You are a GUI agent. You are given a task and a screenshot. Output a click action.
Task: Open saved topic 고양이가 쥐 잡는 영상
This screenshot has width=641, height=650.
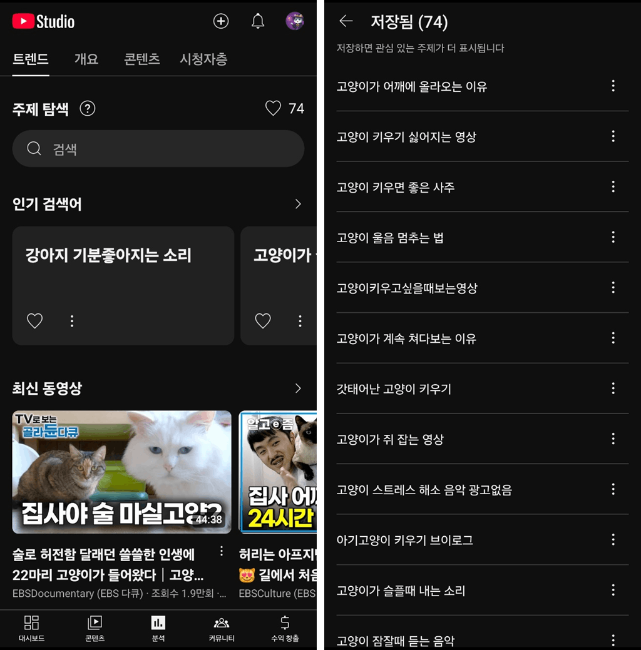click(390, 439)
